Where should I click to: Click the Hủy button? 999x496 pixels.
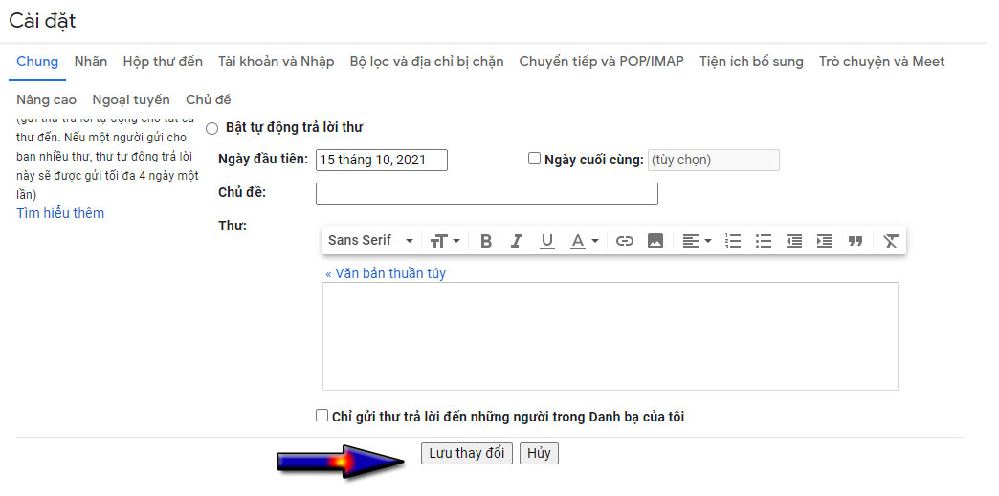(539, 453)
